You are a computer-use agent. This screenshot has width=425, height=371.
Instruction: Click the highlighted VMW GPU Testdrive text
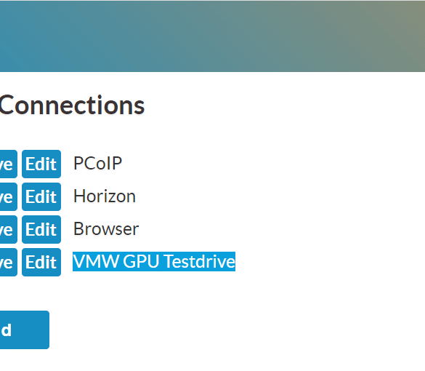(x=154, y=261)
